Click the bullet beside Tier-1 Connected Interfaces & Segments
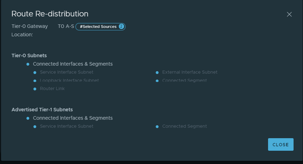This screenshot has width=303, height=164. (x=28, y=118)
